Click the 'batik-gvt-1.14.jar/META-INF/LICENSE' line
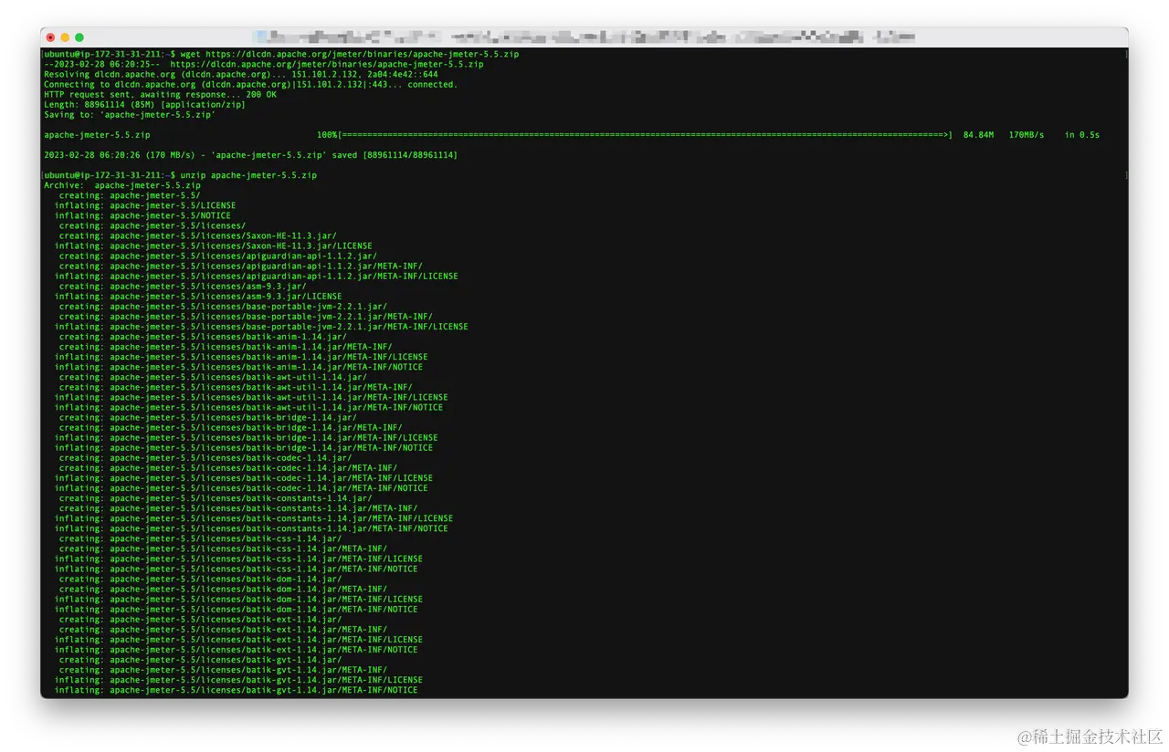This screenshot has width=1169, height=752. [238, 680]
